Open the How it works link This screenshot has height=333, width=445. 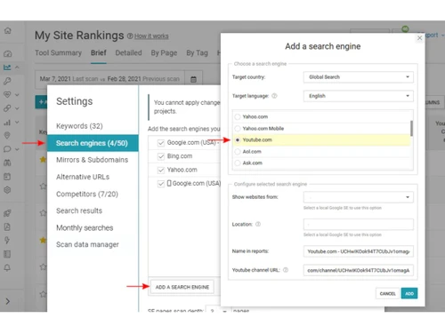(x=151, y=36)
